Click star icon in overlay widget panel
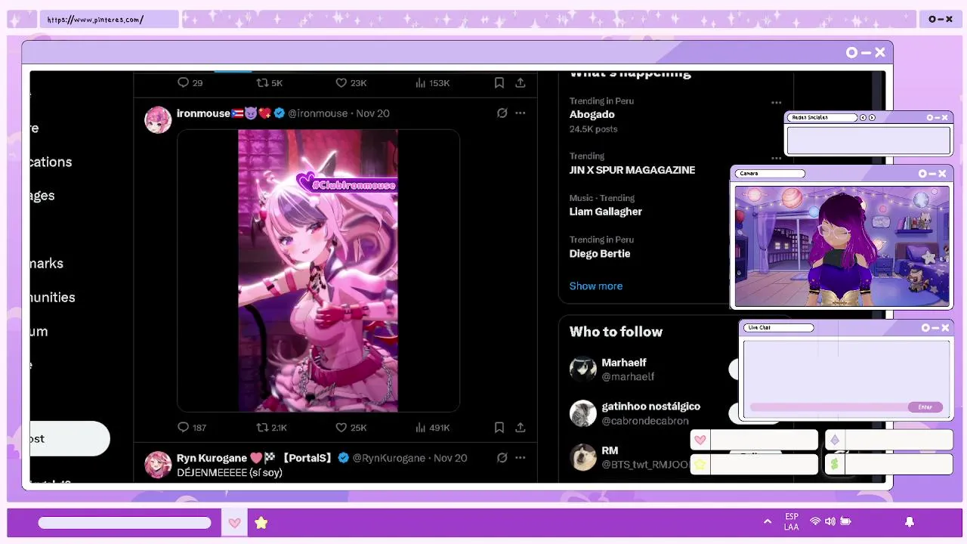The width and height of the screenshot is (967, 544). tap(700, 464)
